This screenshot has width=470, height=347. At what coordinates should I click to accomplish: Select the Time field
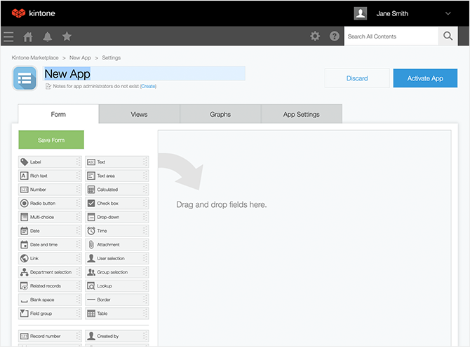coord(117,231)
